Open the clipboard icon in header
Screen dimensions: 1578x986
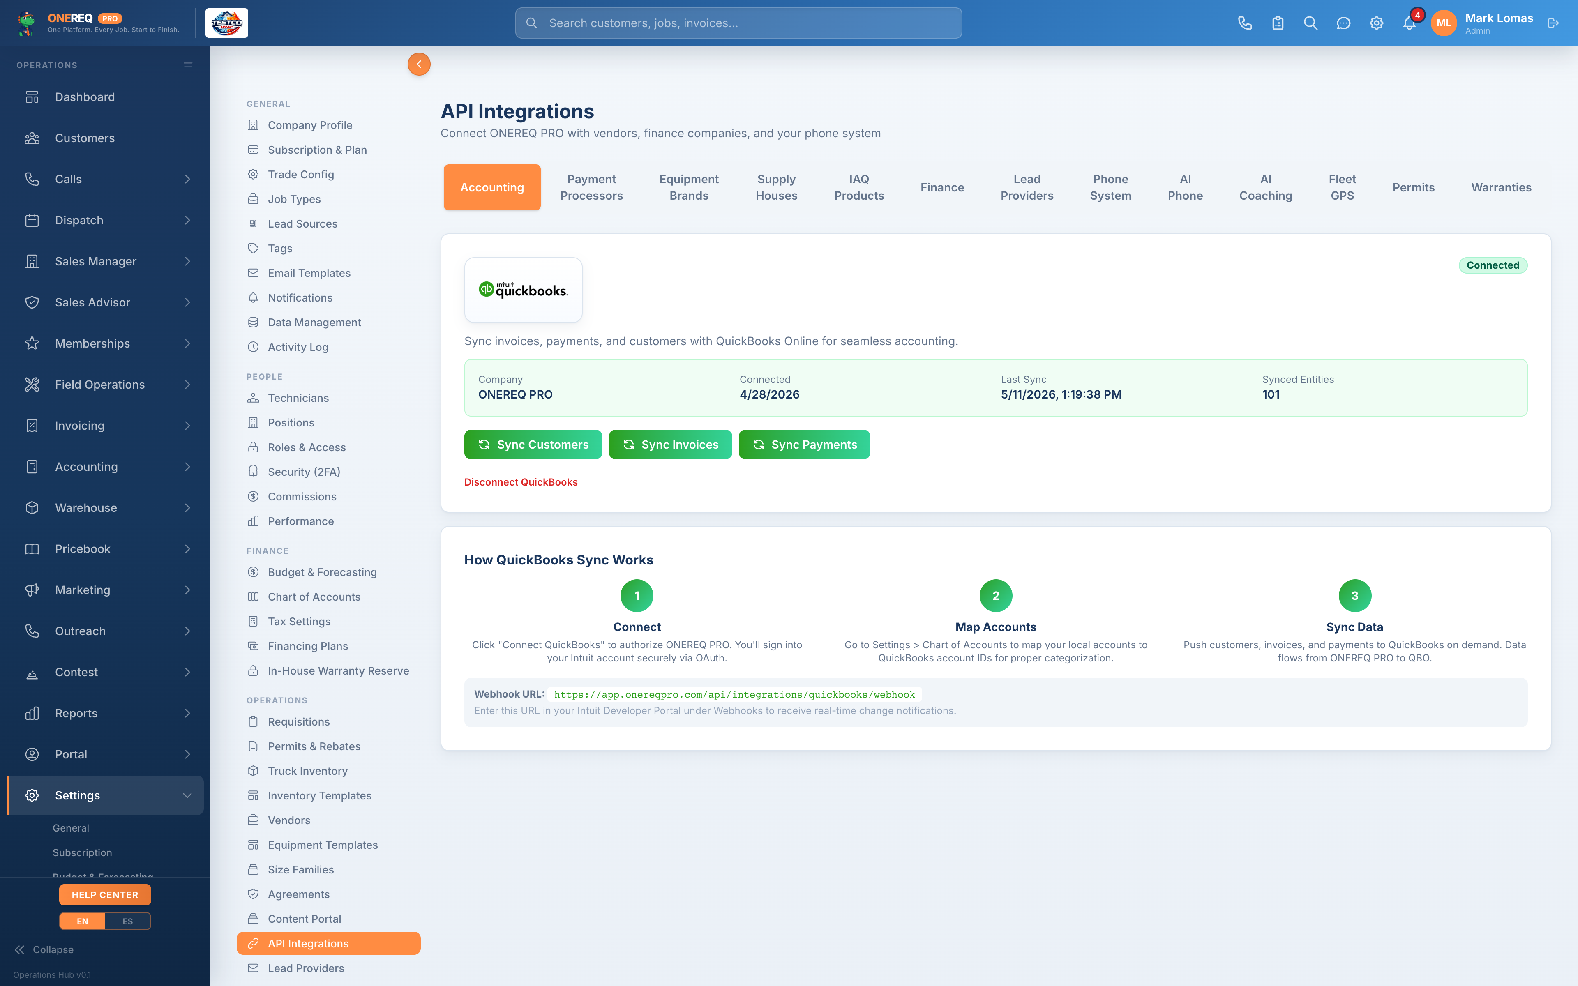[x=1278, y=23]
